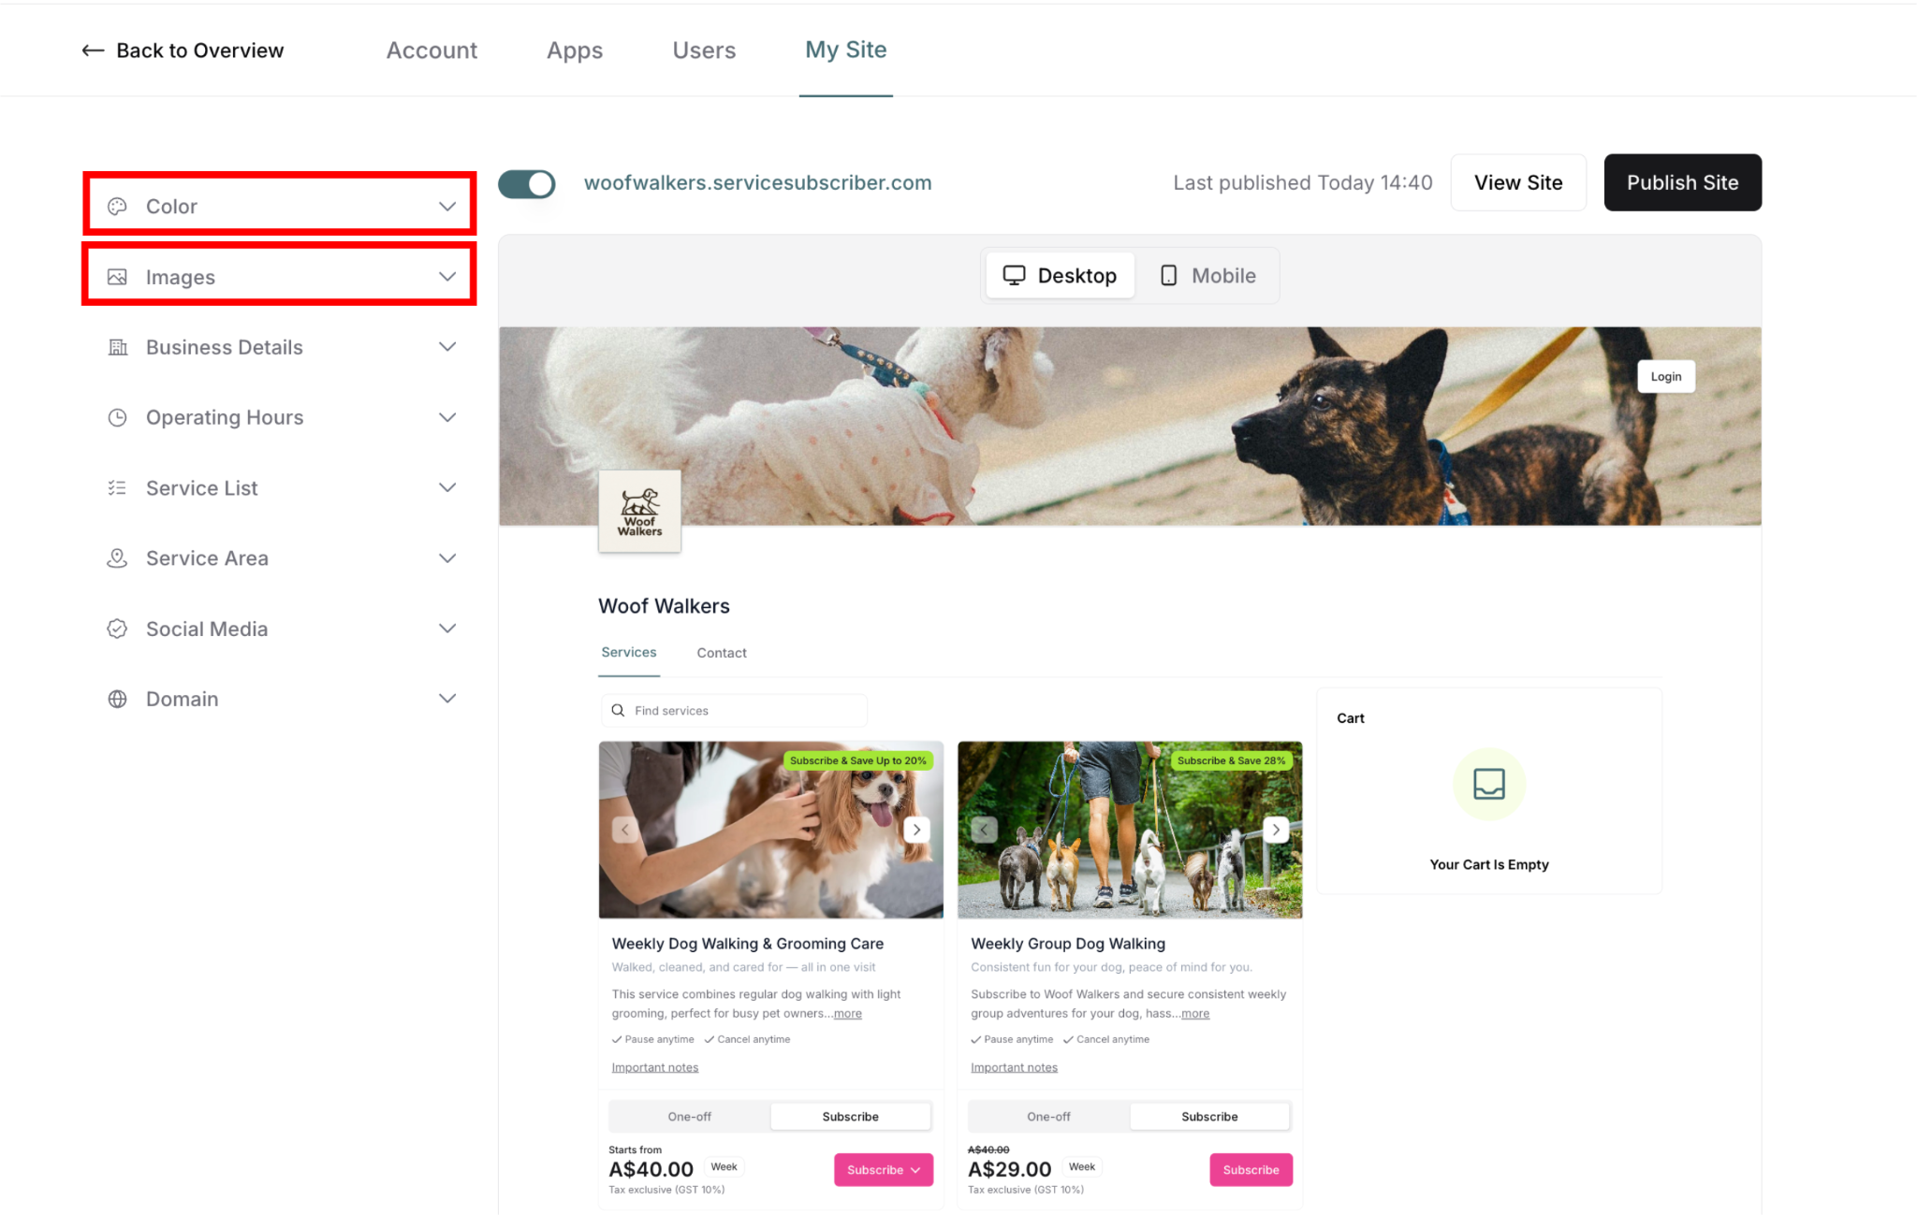1917x1215 pixels.
Task: Click the Publish Site button
Action: pos(1682,183)
